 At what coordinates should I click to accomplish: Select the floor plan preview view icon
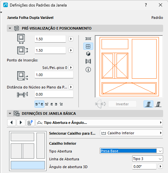(88, 39)
